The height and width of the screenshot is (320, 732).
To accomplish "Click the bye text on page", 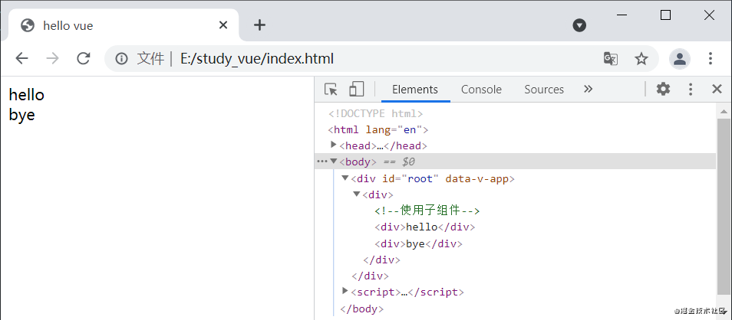I will tap(22, 115).
